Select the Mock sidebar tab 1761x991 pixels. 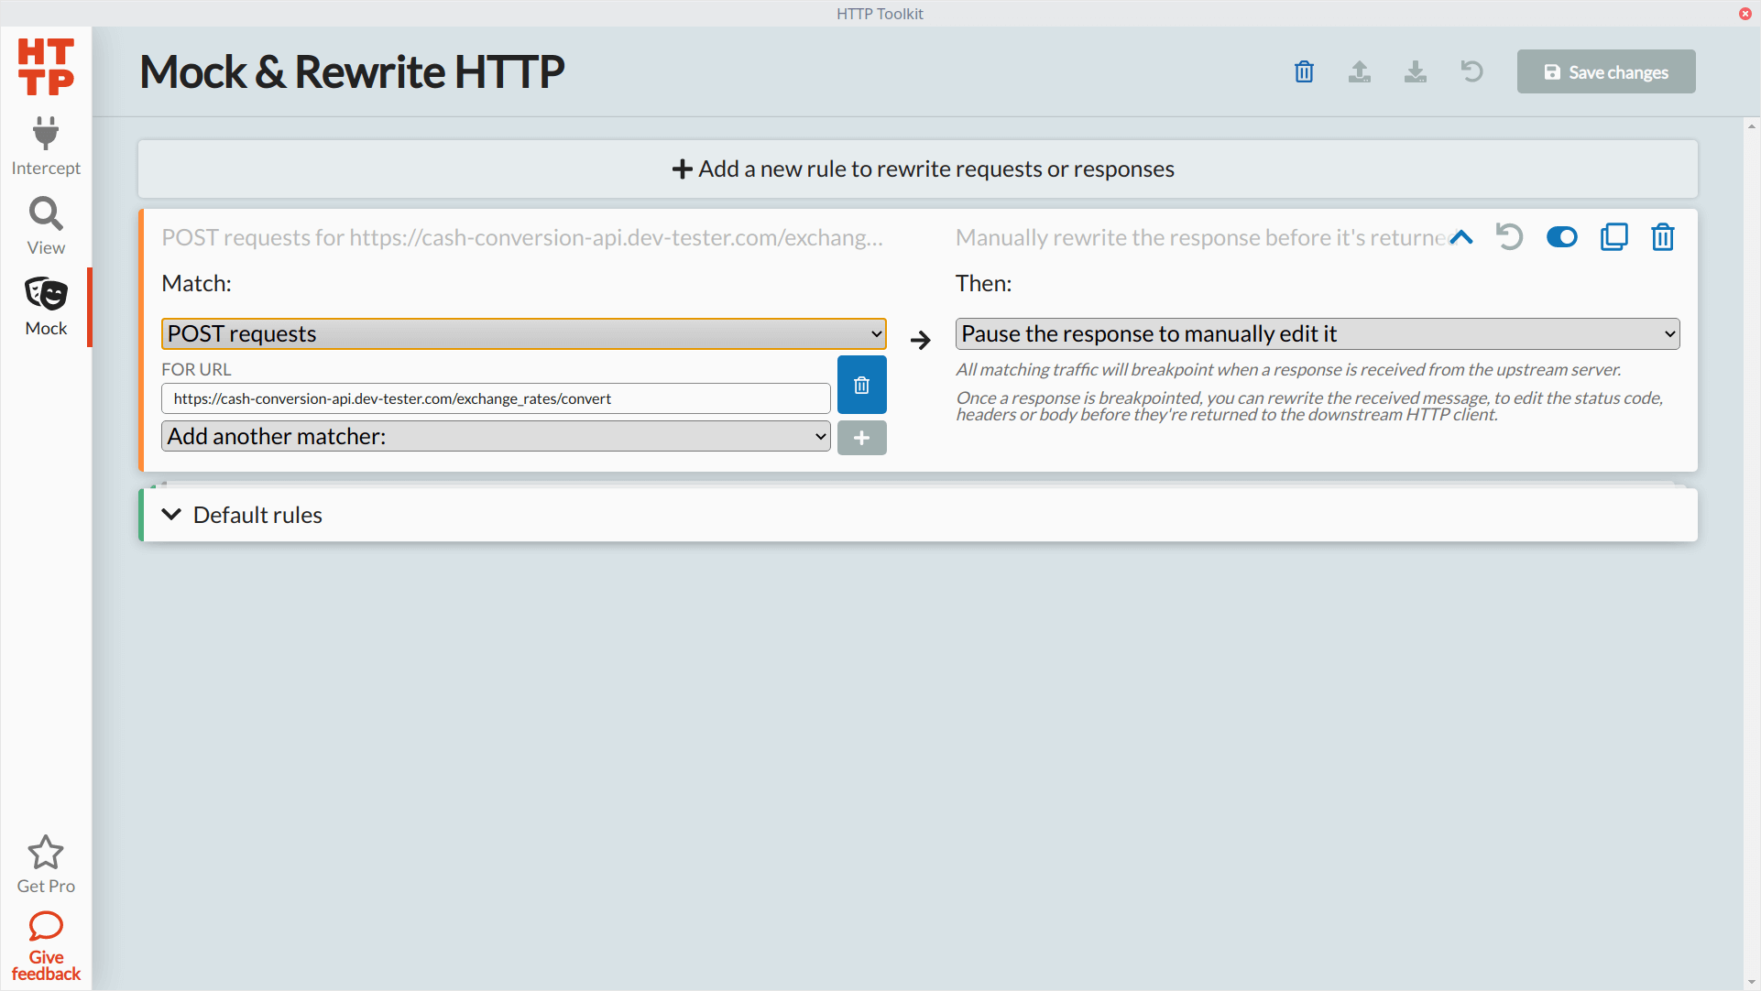coord(46,307)
